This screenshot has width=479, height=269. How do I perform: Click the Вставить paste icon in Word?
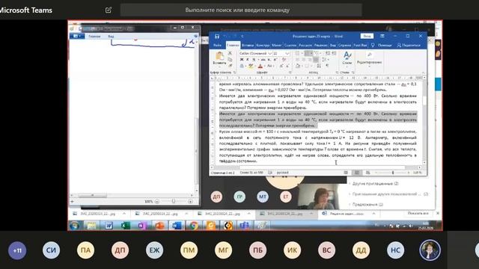[x=219, y=58]
